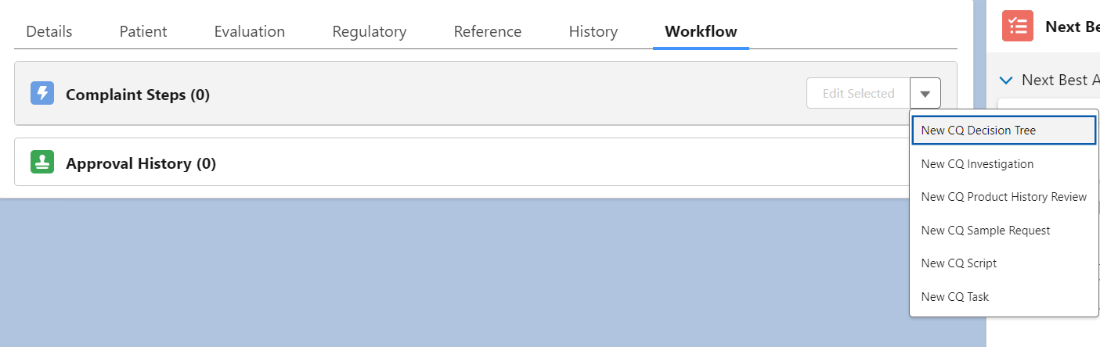
Task: Click the Edit Selected button
Action: pos(858,94)
